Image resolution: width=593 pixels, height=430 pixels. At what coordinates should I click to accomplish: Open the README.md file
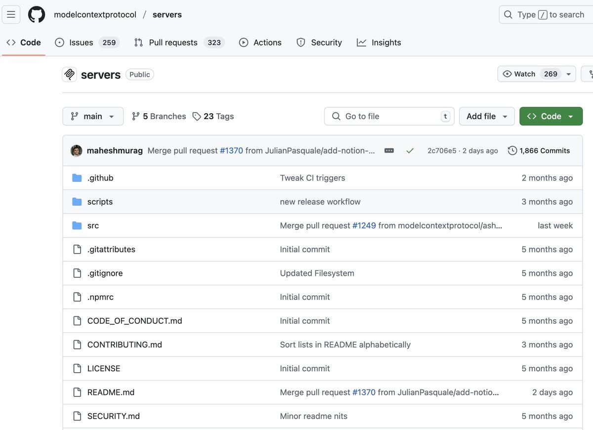point(111,392)
